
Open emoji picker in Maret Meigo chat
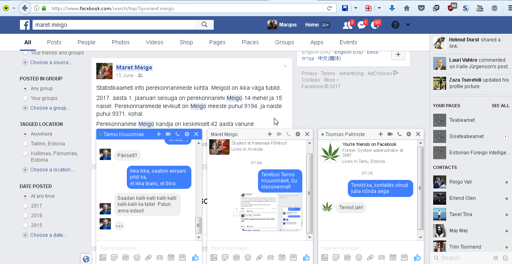coord(248,258)
